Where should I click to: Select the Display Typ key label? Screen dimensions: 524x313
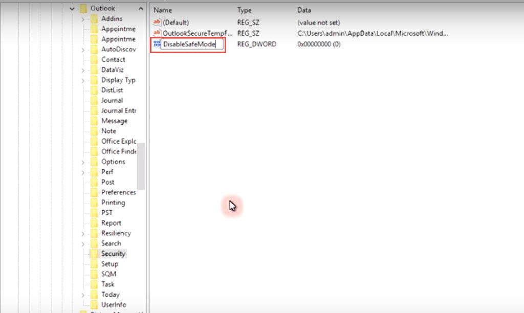tap(118, 80)
